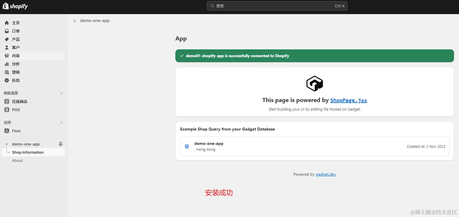Image resolution: width=459 pixels, height=217 pixels.
Task: Click the App page heading
Action: click(x=181, y=38)
